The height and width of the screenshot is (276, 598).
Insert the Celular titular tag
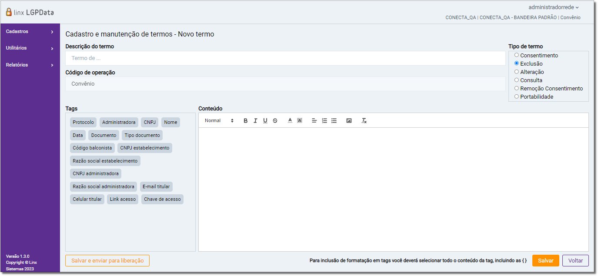tap(87, 200)
